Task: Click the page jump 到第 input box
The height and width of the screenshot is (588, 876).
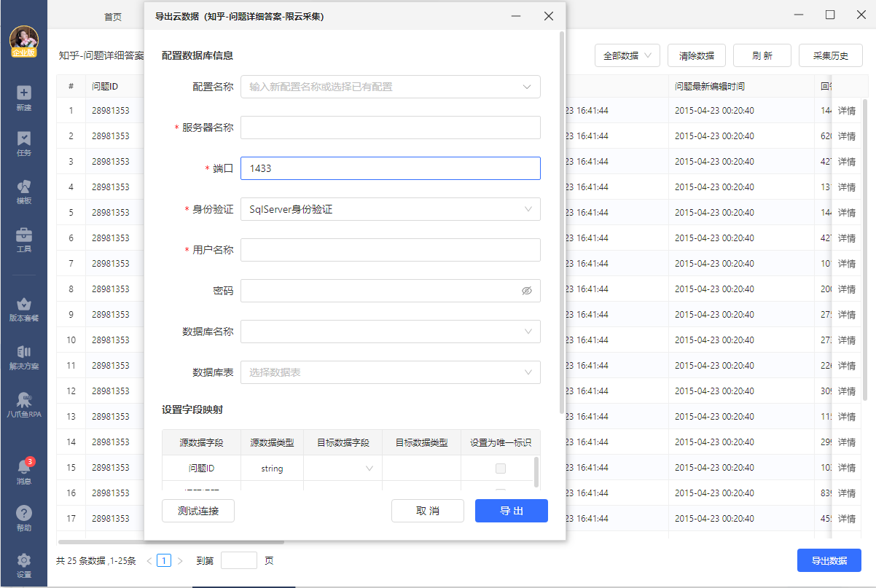Action: (x=239, y=560)
